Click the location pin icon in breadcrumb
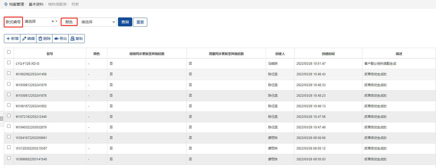This screenshot has height=168, width=436. pyautogui.click(x=6, y=4)
